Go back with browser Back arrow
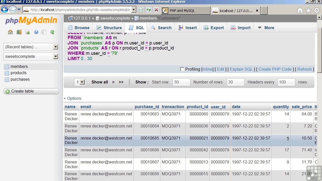The height and width of the screenshot is (181, 322). [x=5, y=10]
